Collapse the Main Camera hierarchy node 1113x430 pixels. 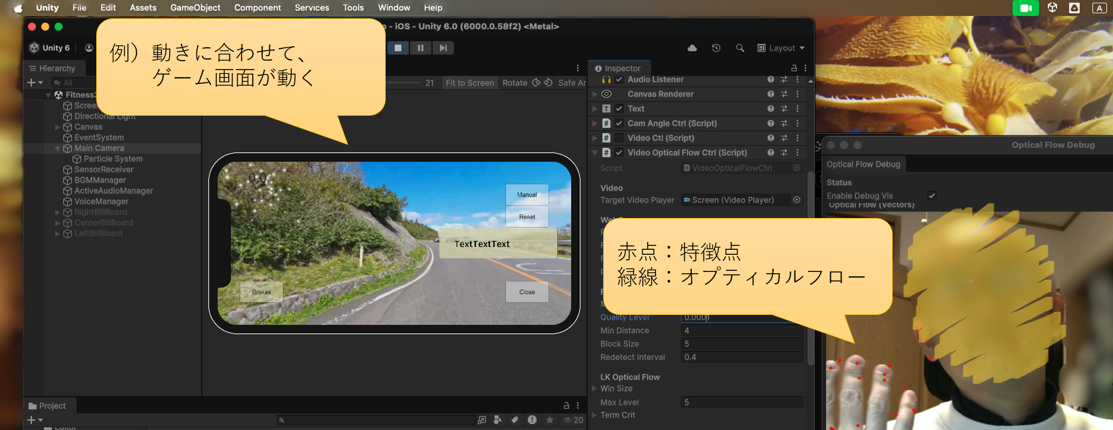57,149
